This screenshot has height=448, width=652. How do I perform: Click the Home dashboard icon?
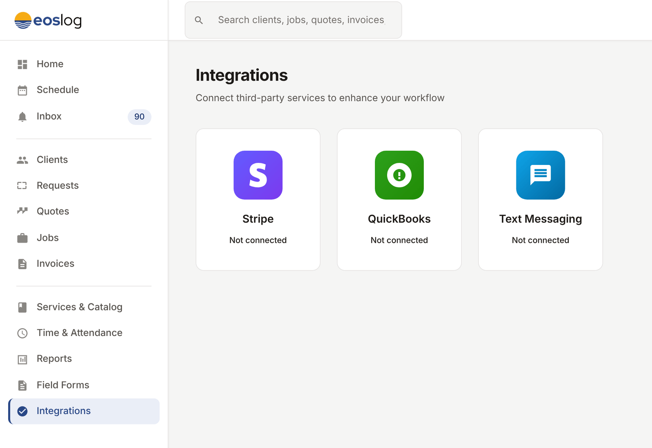(22, 64)
